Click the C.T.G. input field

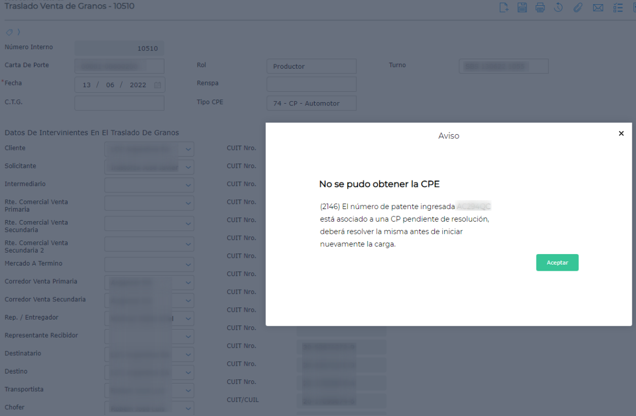point(119,103)
